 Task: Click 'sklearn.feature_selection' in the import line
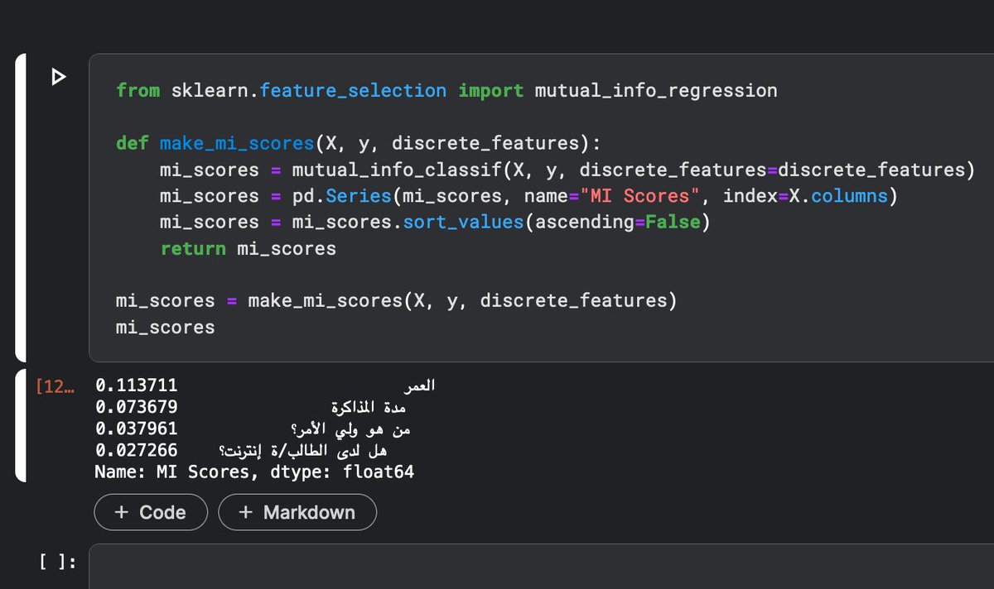tap(308, 91)
